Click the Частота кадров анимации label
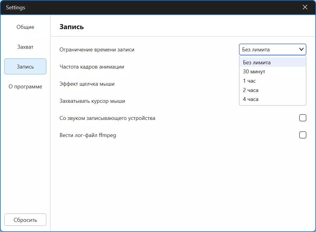 click(92, 67)
